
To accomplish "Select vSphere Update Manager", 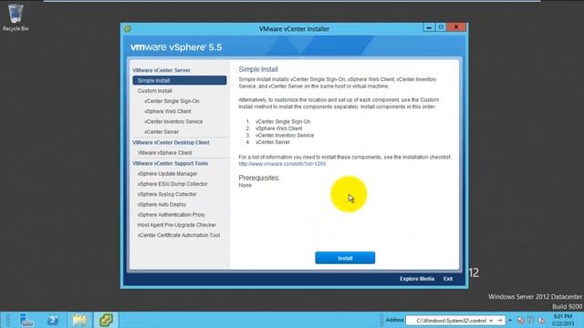I will point(167,174).
